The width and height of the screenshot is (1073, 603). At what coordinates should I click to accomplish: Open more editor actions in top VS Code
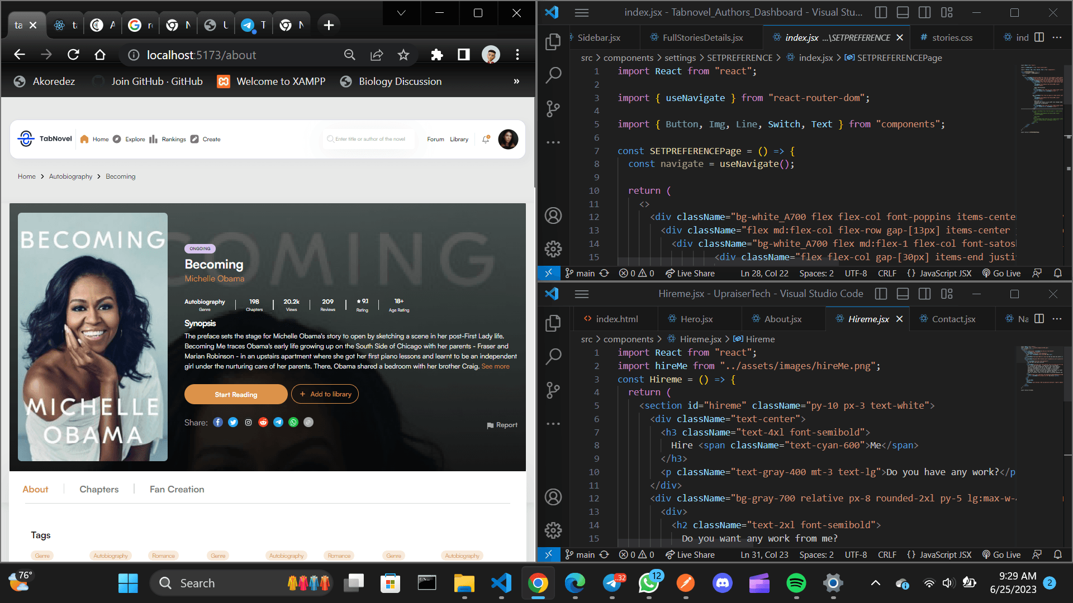point(1057,37)
